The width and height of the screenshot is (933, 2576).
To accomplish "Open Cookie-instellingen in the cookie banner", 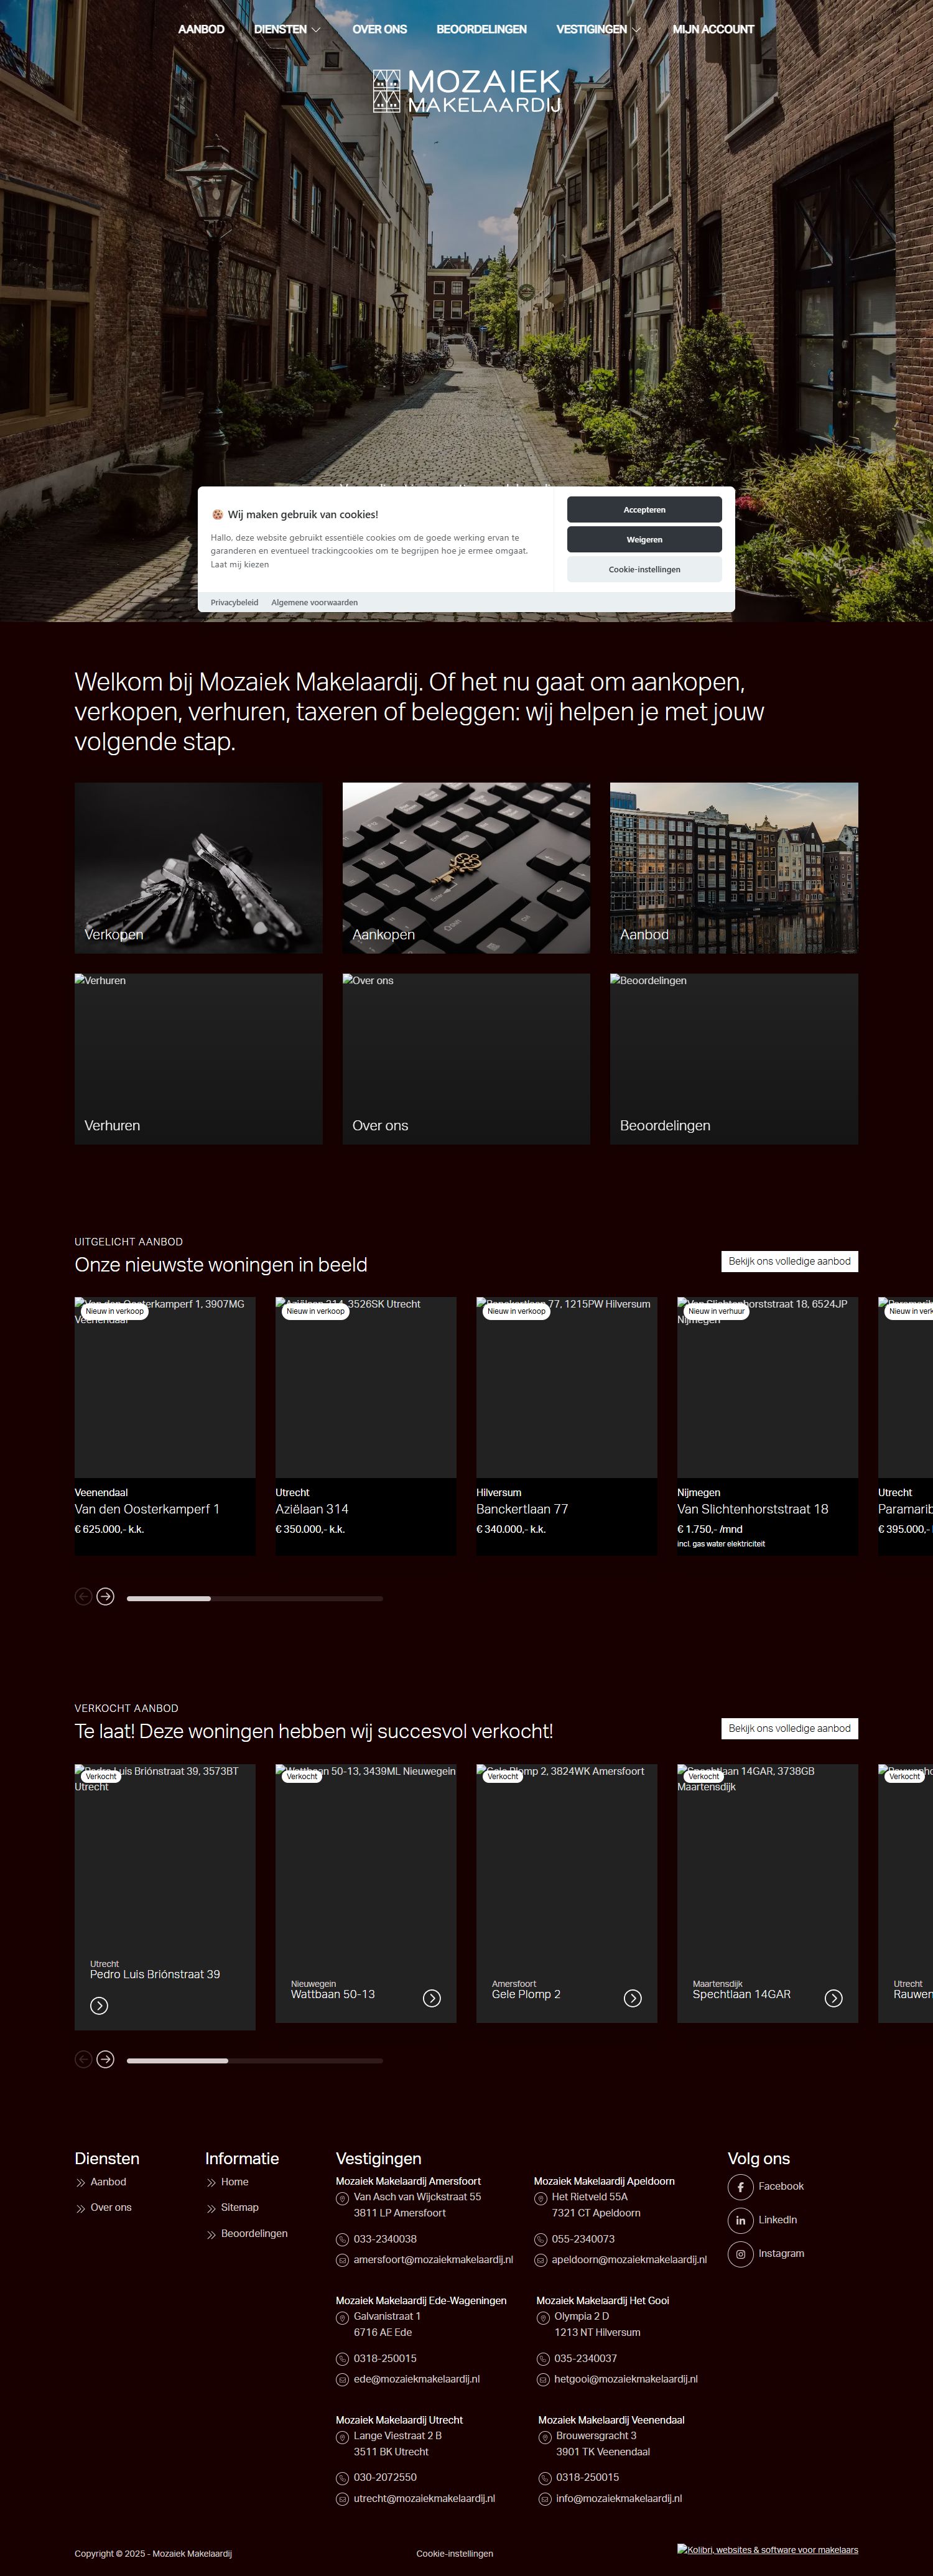I will 644,570.
